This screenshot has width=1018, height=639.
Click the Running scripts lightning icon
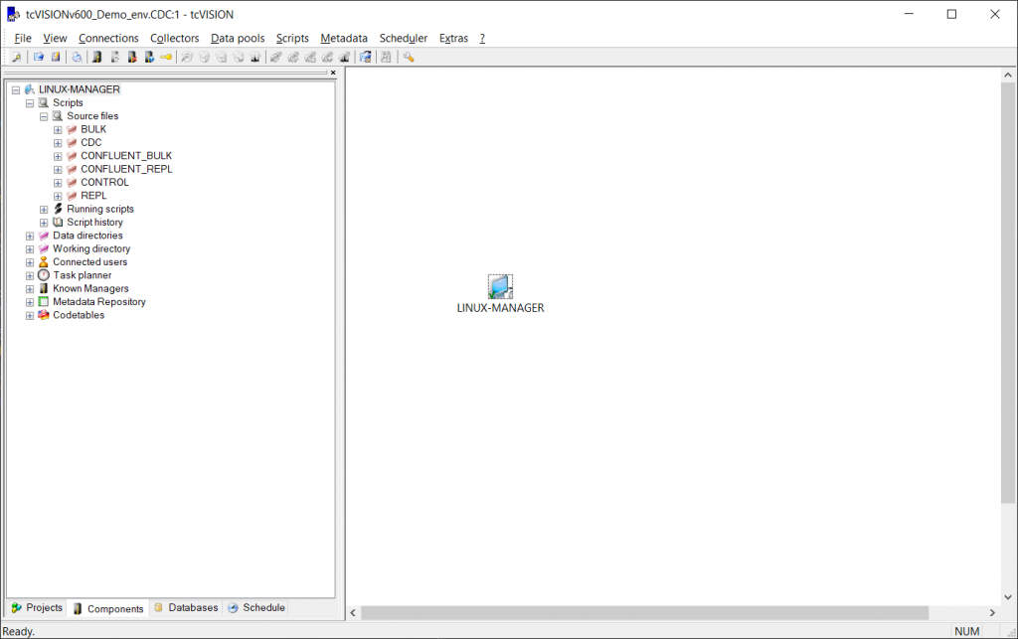(58, 209)
